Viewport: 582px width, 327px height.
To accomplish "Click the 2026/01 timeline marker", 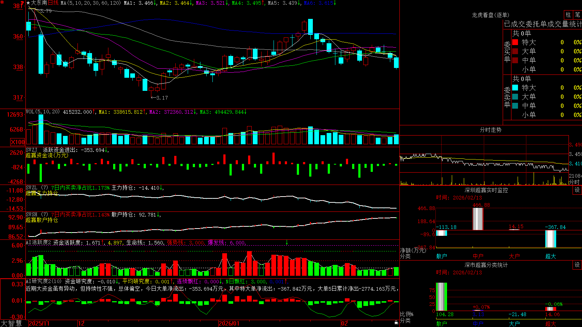I will 229,323.
